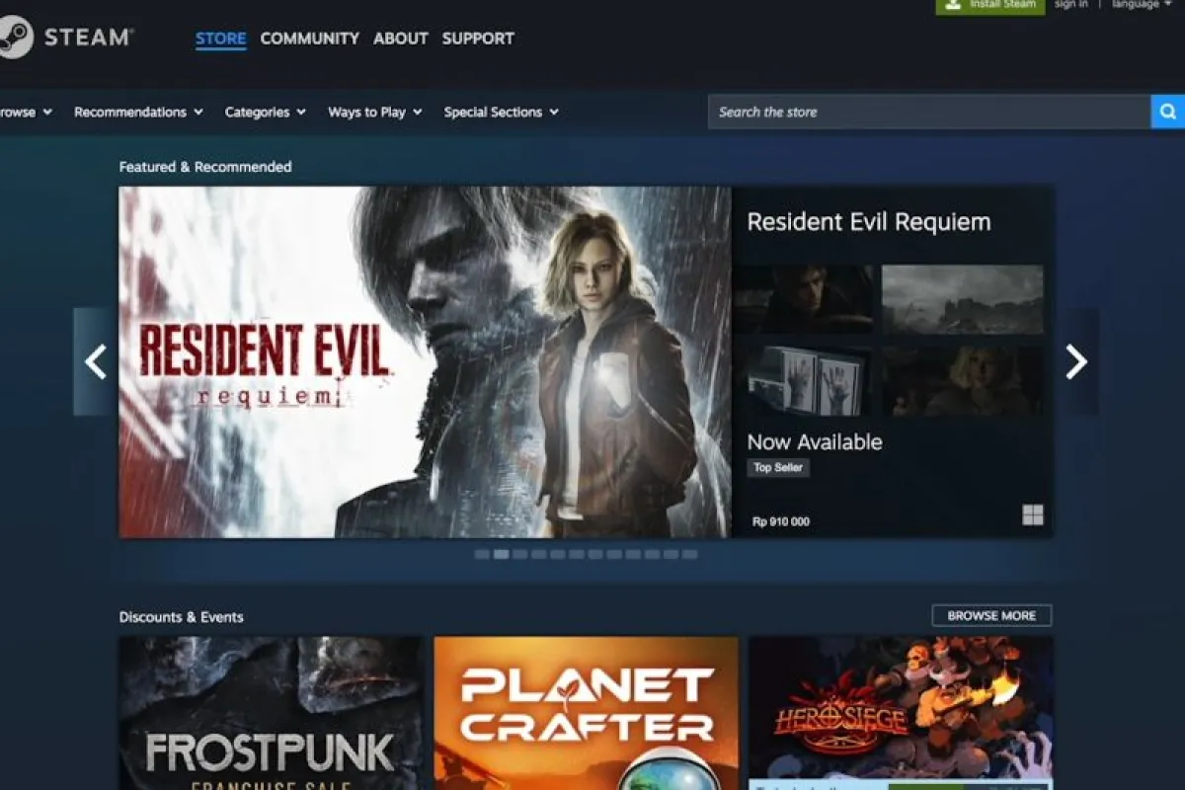
Task: Click the Search the store input field
Action: click(928, 112)
